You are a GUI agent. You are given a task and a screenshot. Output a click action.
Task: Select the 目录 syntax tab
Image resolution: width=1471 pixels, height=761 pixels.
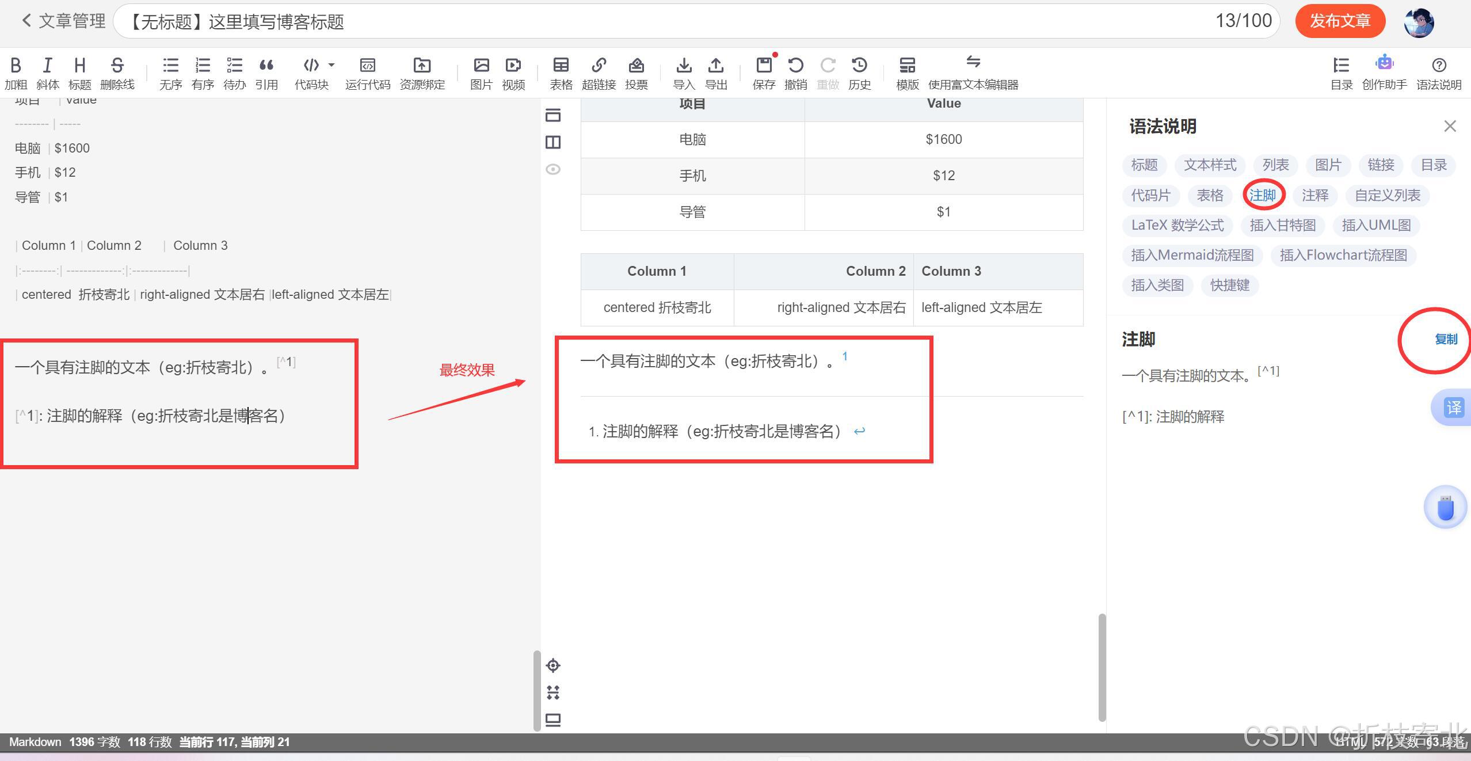point(1434,165)
